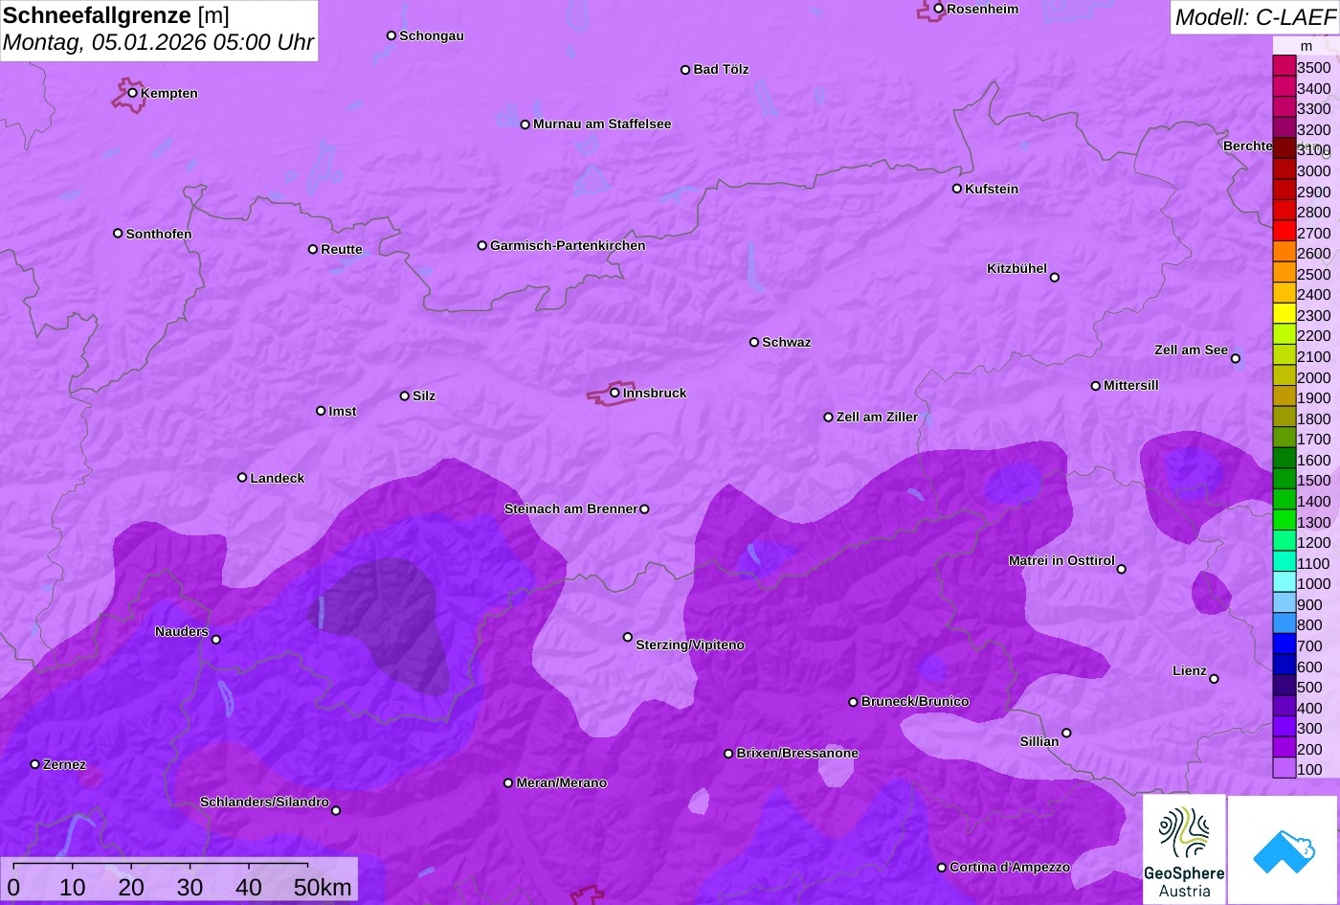Screen dimensions: 1340x905
Task: Click the Schongau label
Action: 432,35
